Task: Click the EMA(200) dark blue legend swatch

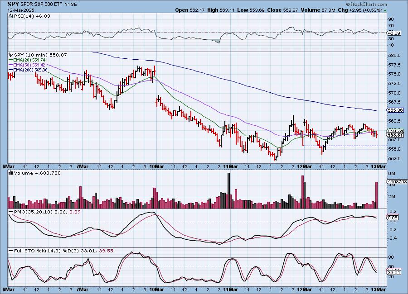Action: click(x=10, y=70)
